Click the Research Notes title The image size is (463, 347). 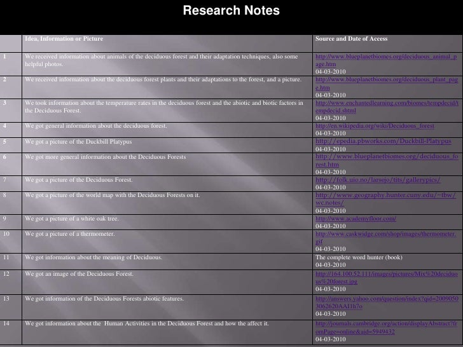coord(231,10)
